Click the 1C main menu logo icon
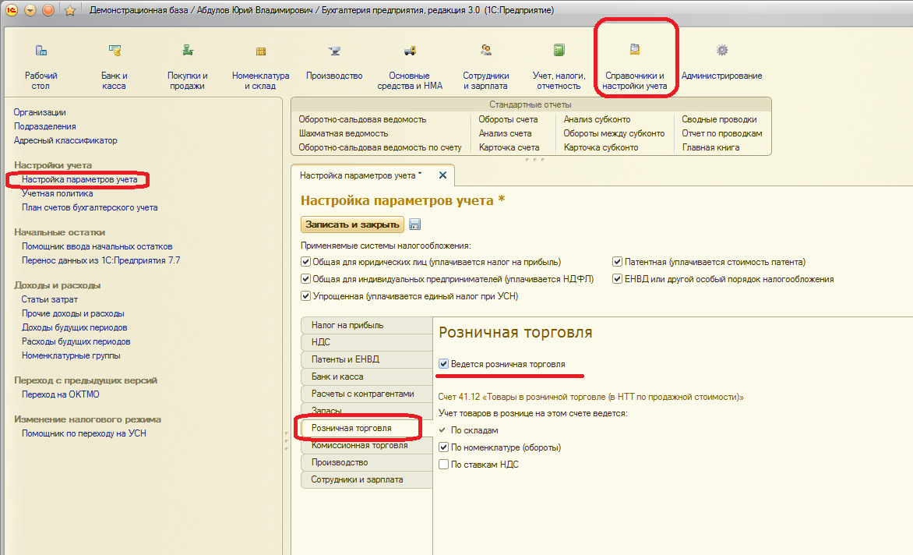Screen dimensions: 913x555 tap(11, 10)
